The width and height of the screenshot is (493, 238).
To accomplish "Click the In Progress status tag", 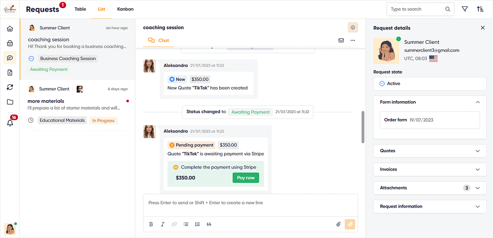I will [x=104, y=120].
